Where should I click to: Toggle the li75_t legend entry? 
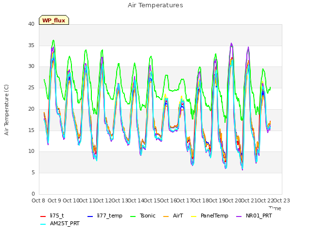[52, 216]
